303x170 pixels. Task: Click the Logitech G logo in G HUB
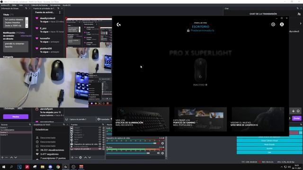pyautogui.click(x=119, y=25)
